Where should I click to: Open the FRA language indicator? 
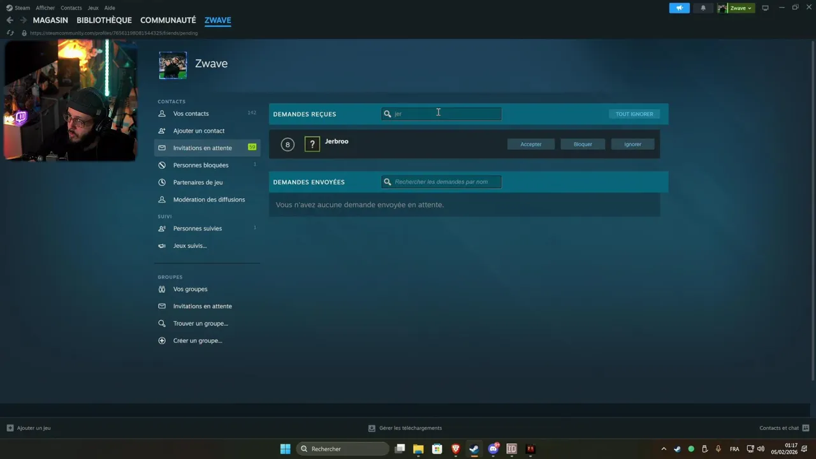[734, 449]
